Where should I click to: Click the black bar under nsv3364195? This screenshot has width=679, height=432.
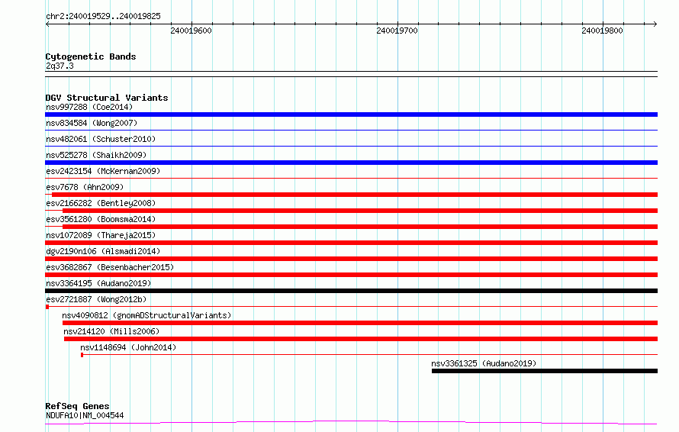click(351, 291)
